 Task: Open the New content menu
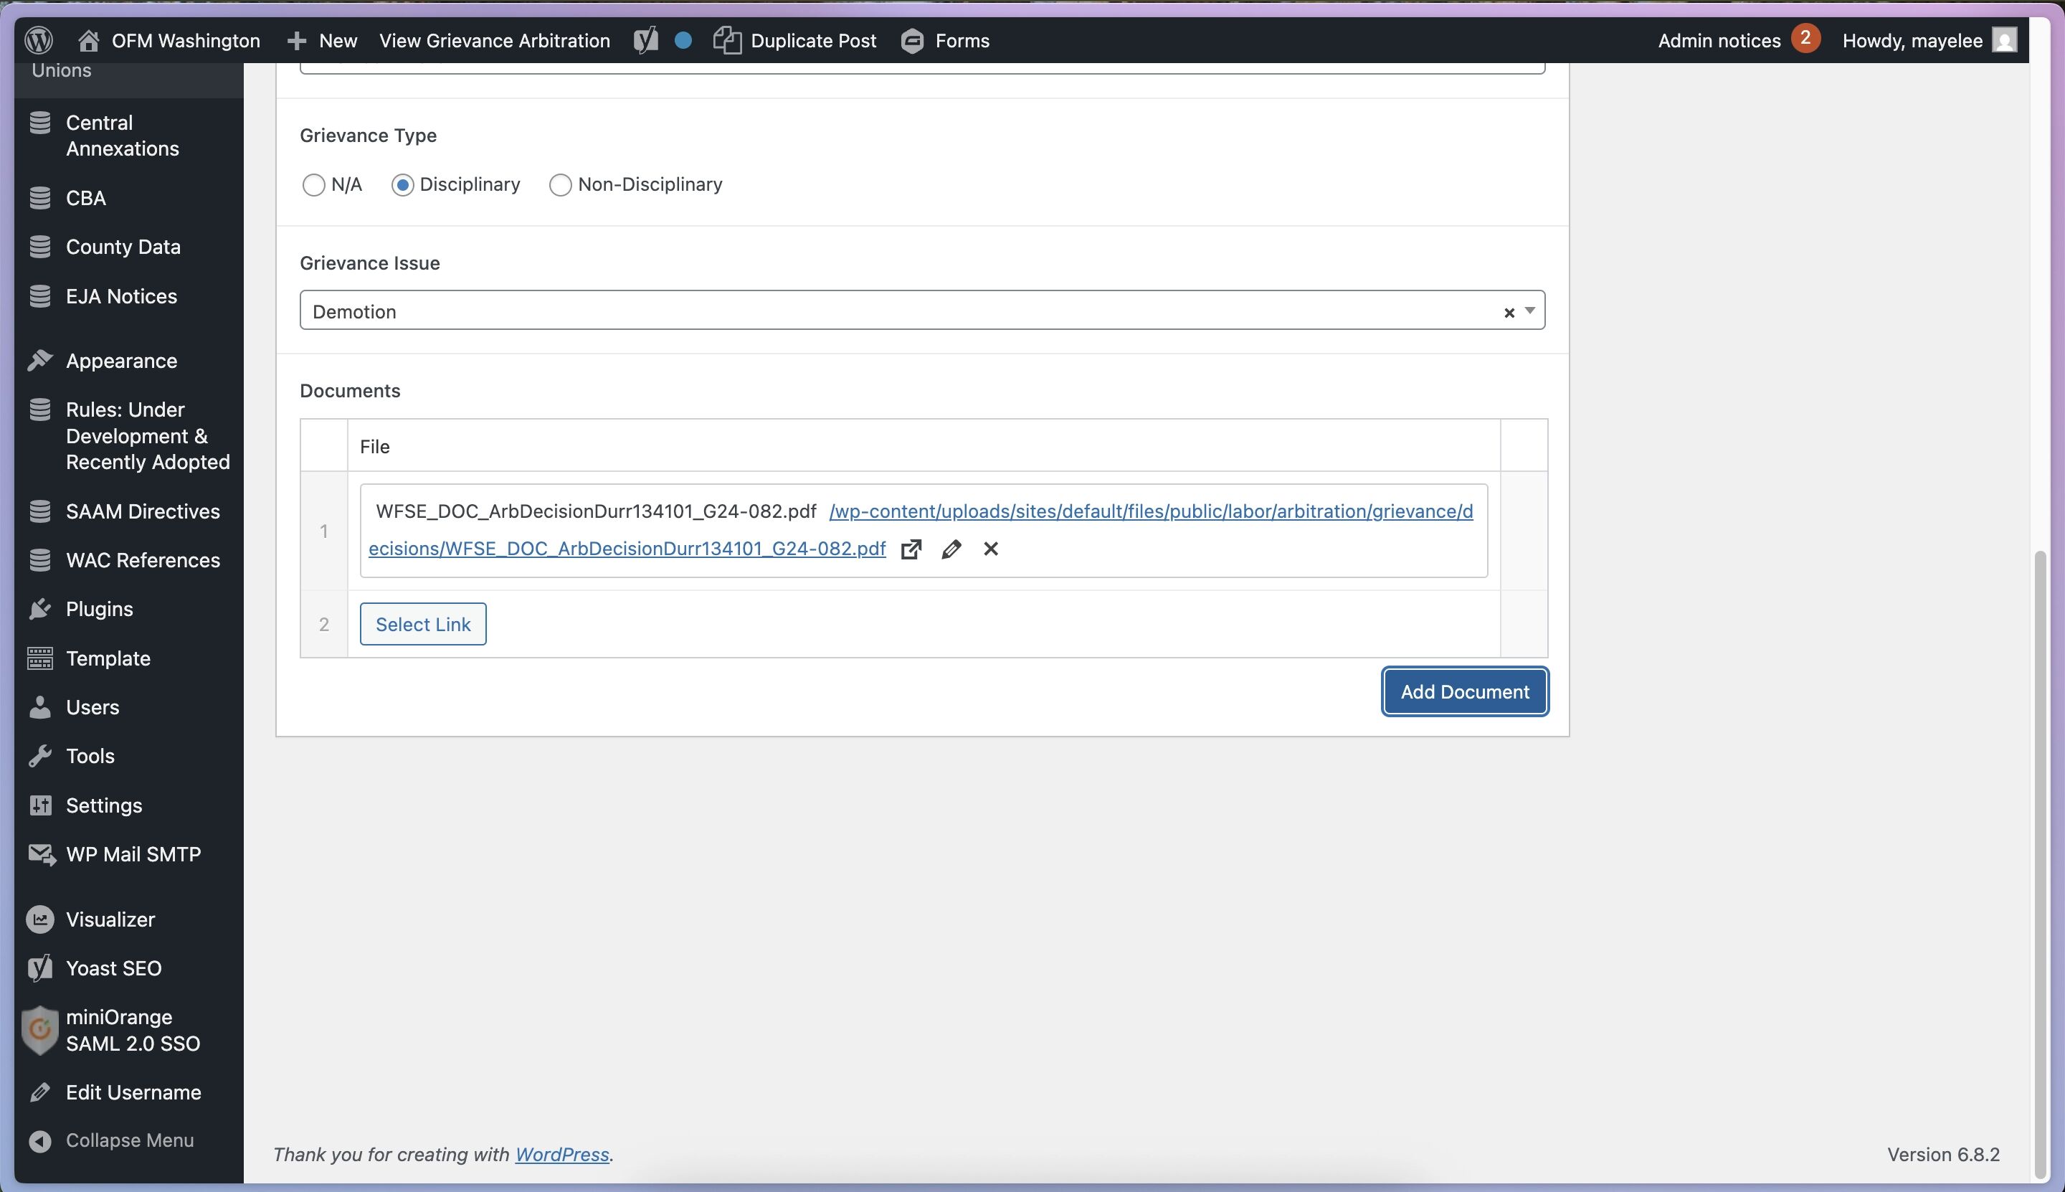pos(323,40)
